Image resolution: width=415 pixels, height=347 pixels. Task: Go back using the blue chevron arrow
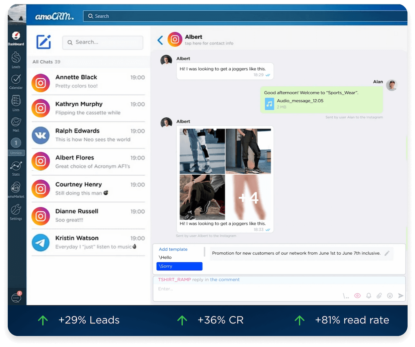click(x=160, y=40)
